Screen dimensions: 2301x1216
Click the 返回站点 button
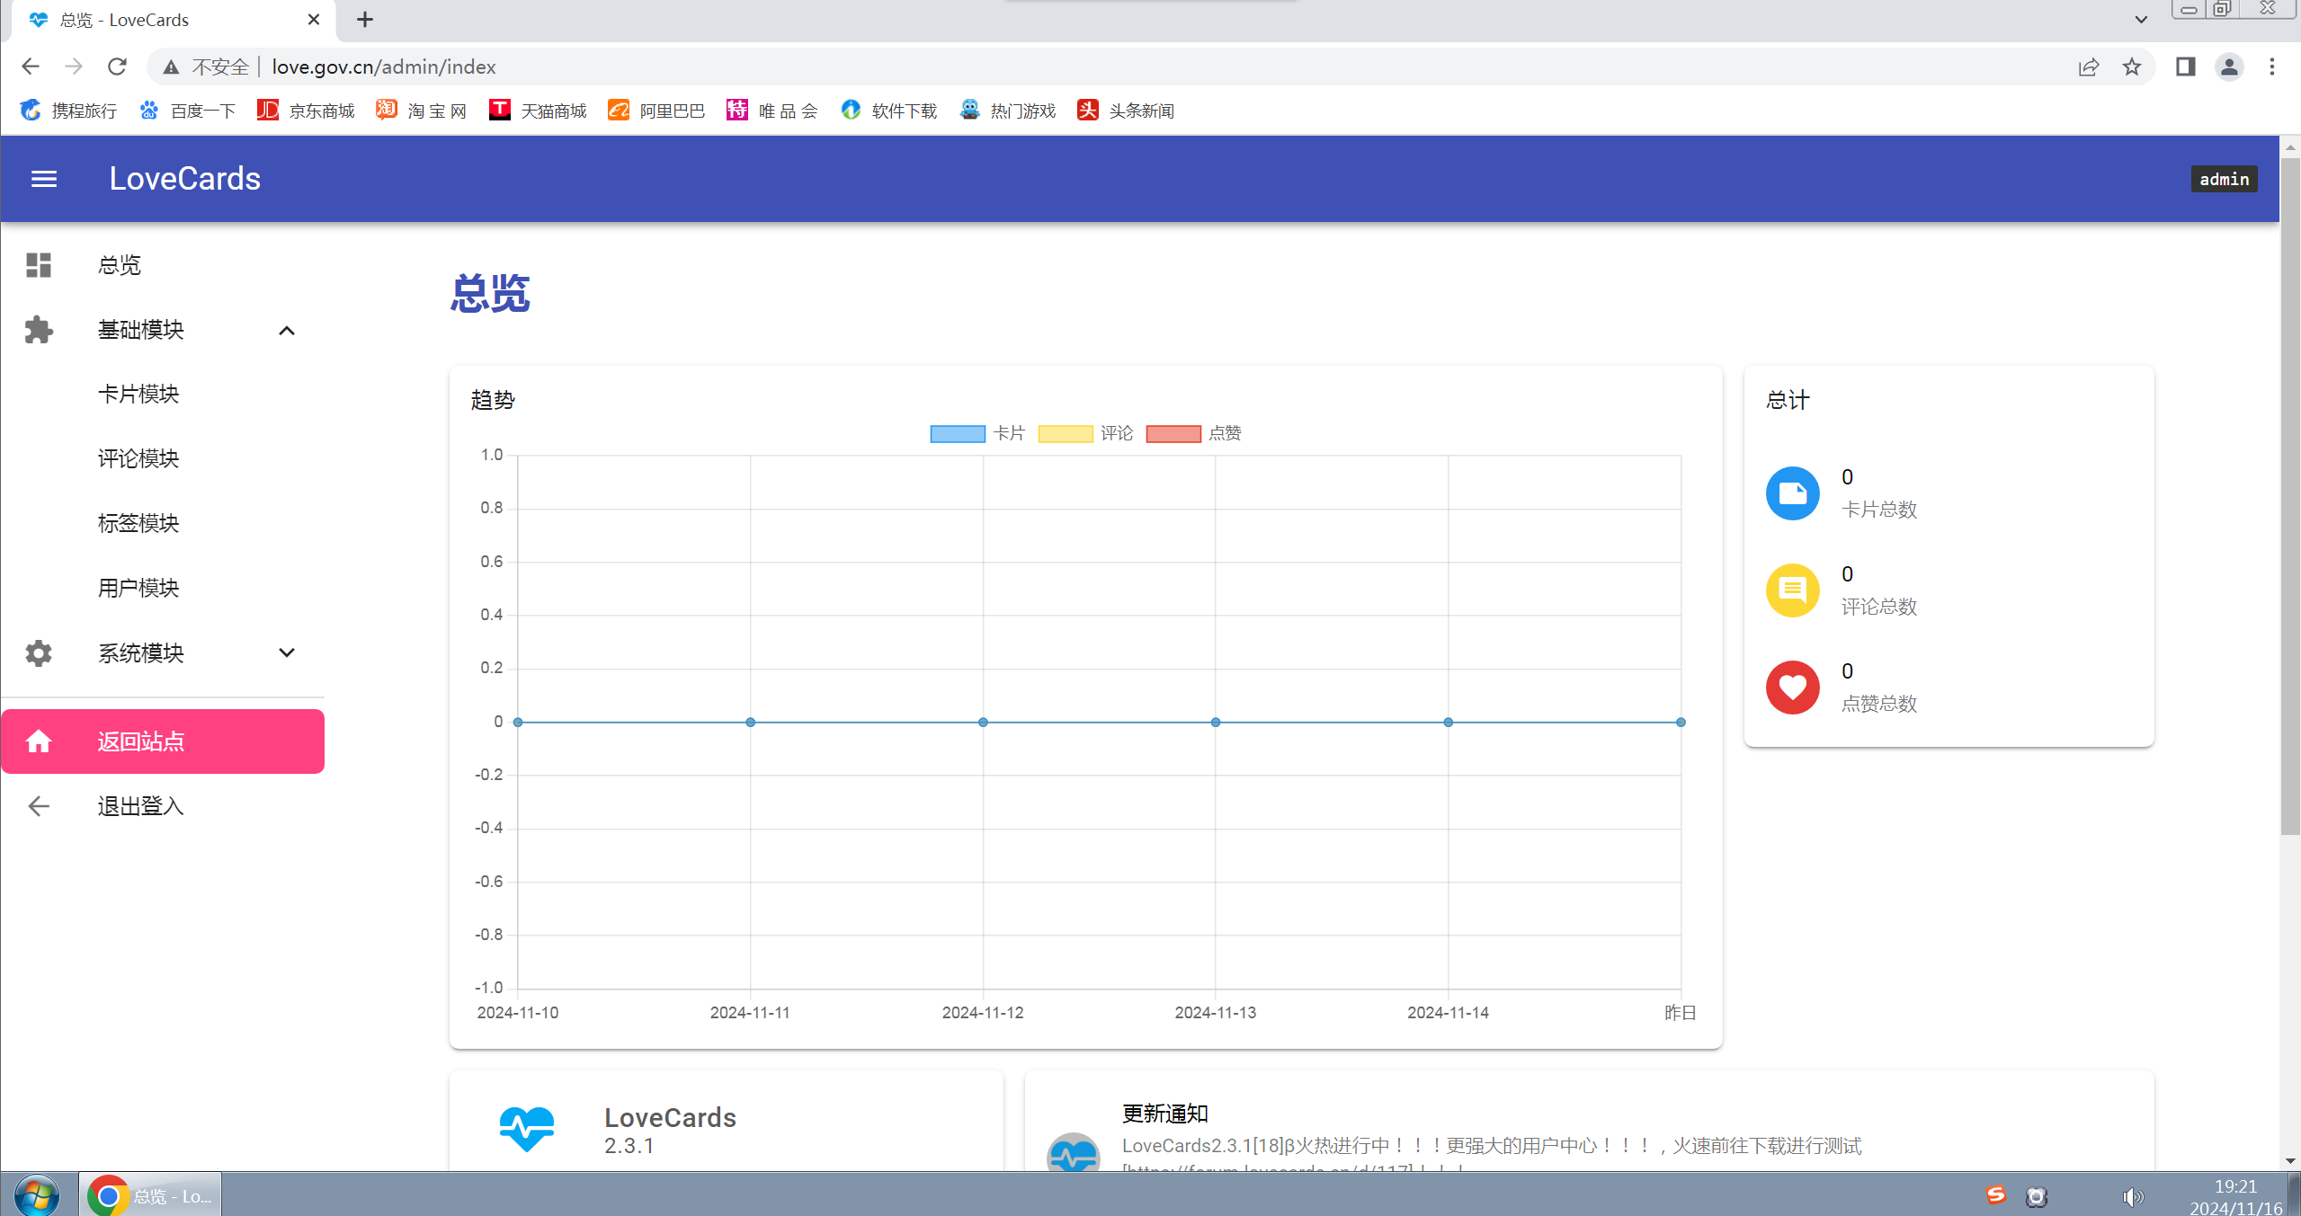click(x=163, y=741)
